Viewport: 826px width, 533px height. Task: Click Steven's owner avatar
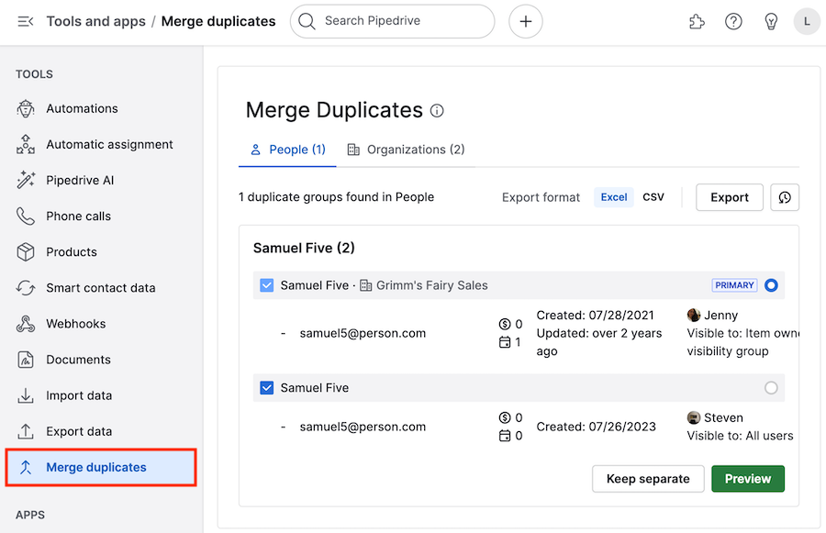coord(694,417)
